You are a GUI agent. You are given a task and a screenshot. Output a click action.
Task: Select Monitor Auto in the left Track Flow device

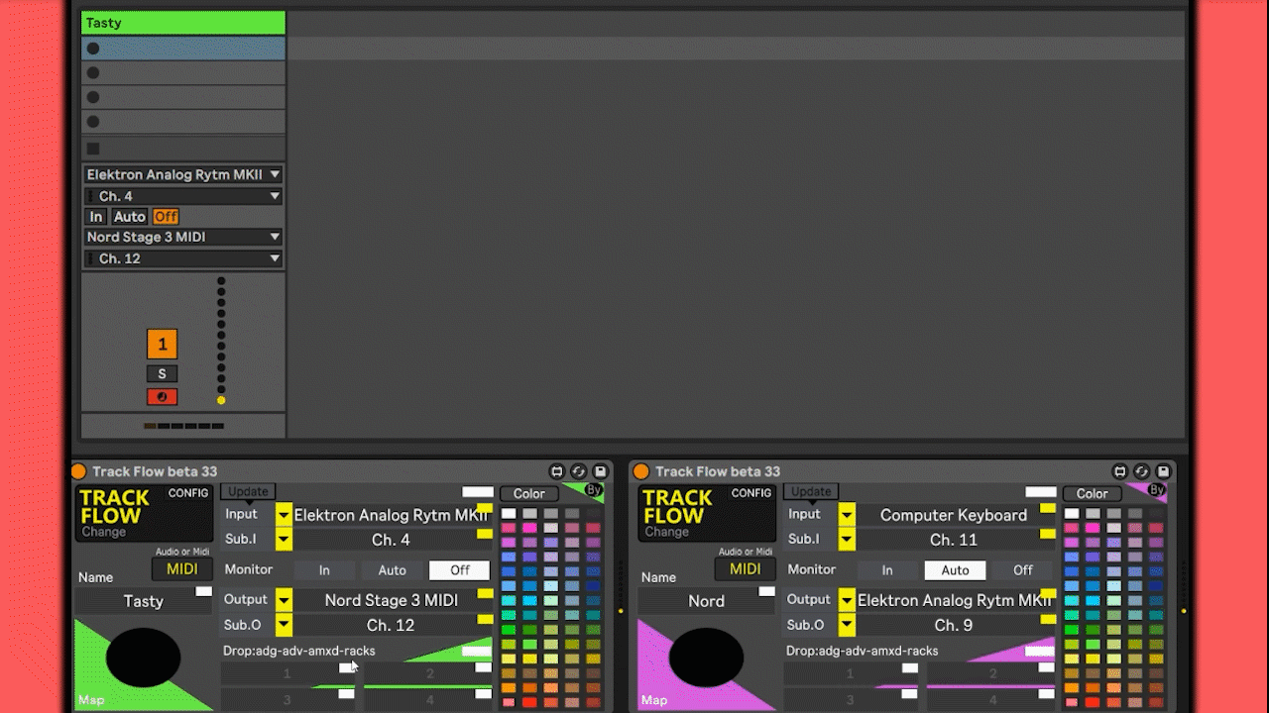pyautogui.click(x=393, y=570)
